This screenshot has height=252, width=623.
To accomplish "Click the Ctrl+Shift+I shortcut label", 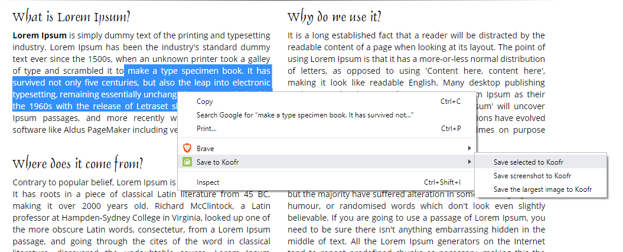I will (442, 182).
